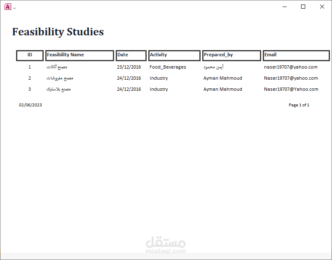This screenshot has width=332, height=260.
Task: Click the Page 1 of 1 footer
Action: coord(299,105)
